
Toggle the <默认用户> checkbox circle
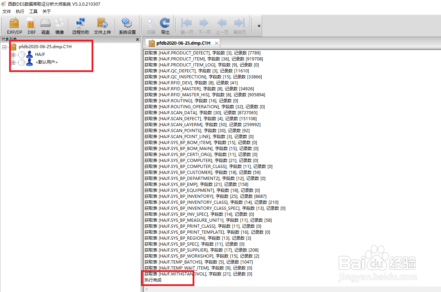[x=22, y=62]
